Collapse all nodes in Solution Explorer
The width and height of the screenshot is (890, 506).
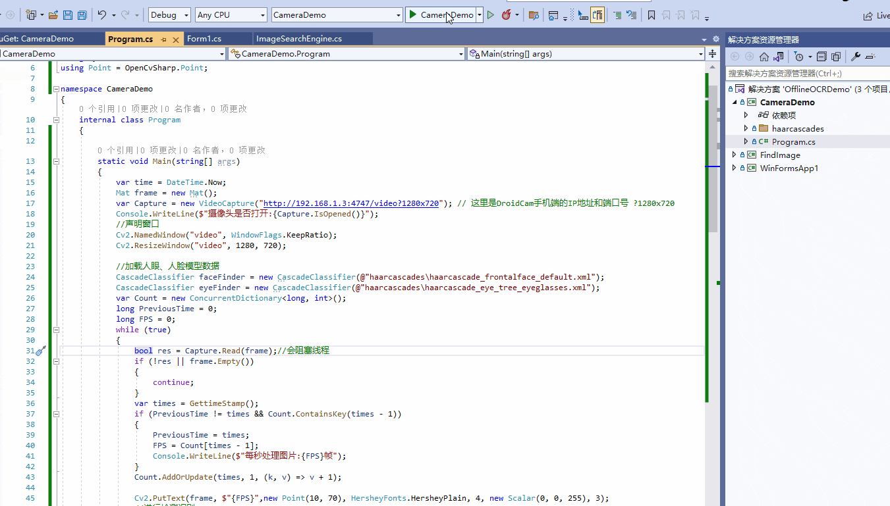pyautogui.click(x=821, y=57)
